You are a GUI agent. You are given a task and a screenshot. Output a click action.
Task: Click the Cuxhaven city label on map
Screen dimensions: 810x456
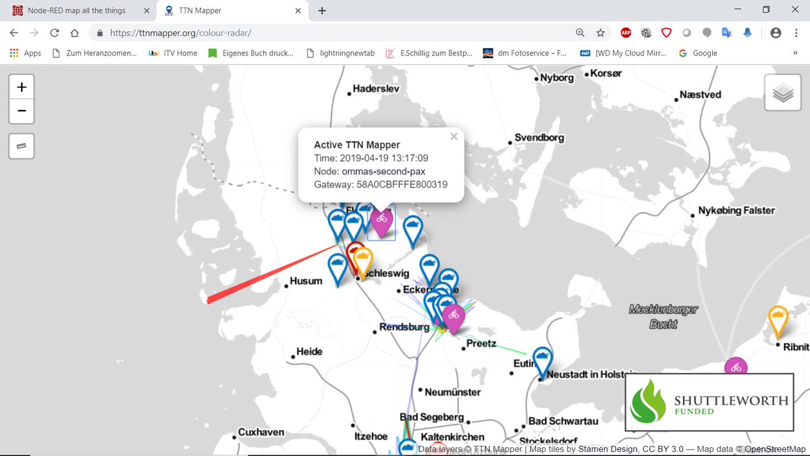261,432
